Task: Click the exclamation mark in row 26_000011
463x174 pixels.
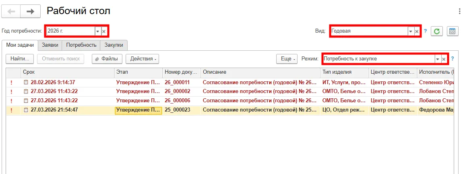Action: coord(11,83)
